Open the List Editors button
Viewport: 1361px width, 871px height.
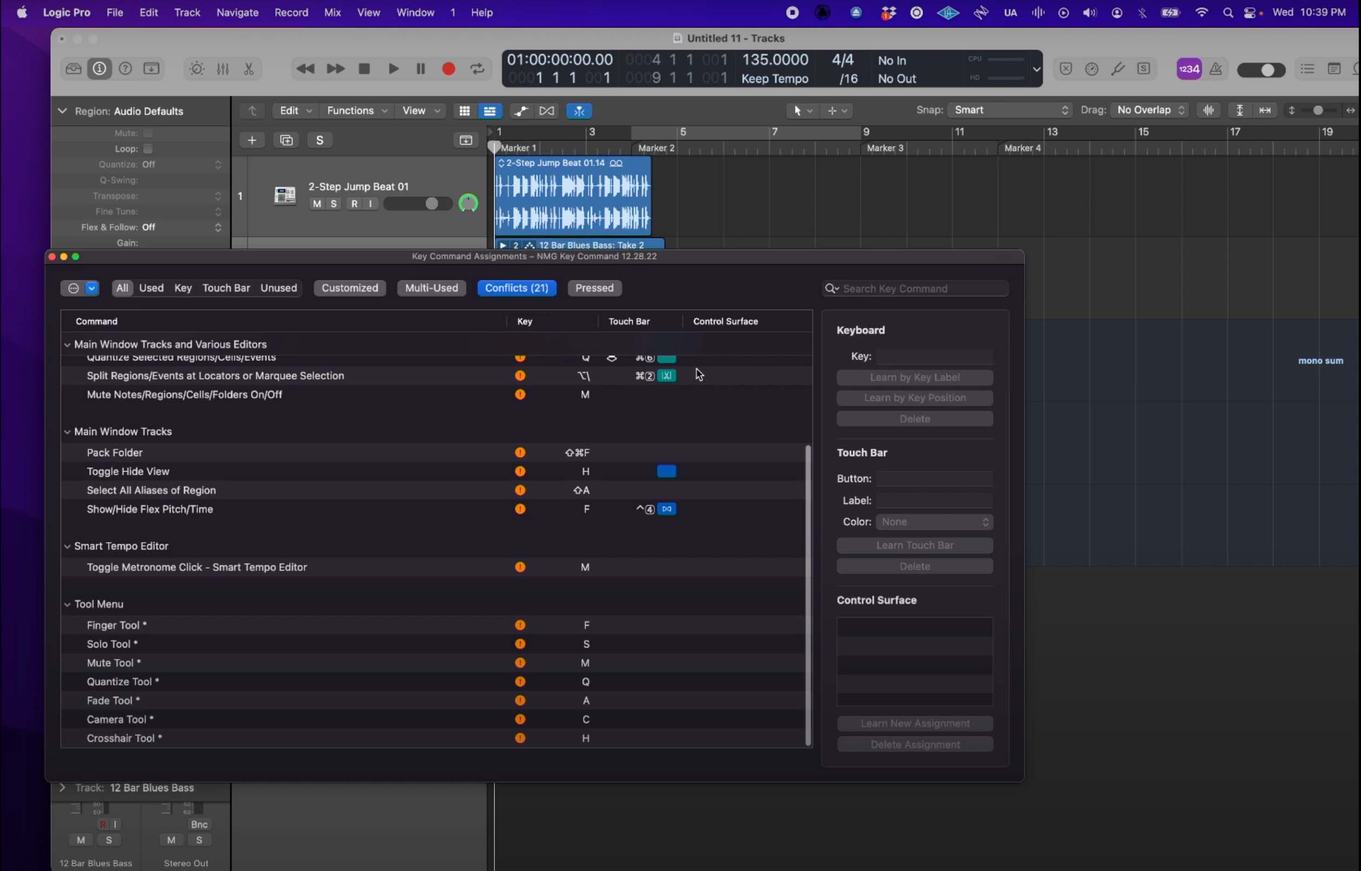[x=1307, y=69]
